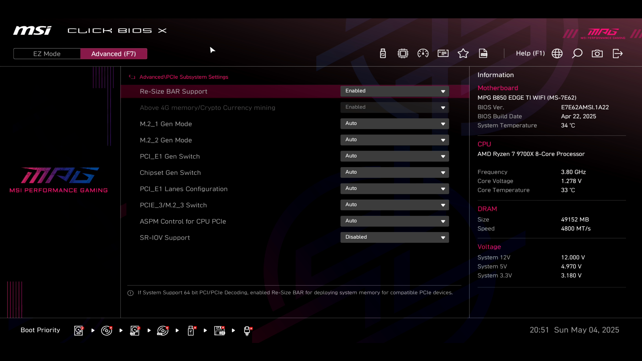Switch to EZ Mode tab
The width and height of the screenshot is (642, 361).
[47, 54]
